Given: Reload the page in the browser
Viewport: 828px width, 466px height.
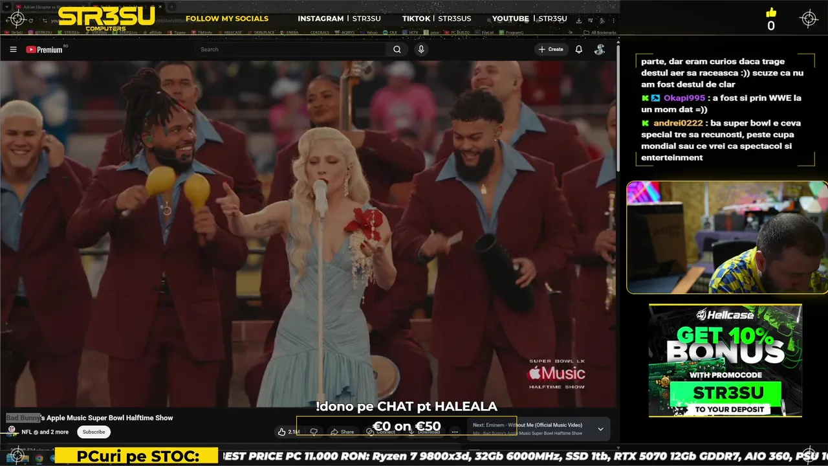Looking at the screenshot, I should [x=30, y=20].
